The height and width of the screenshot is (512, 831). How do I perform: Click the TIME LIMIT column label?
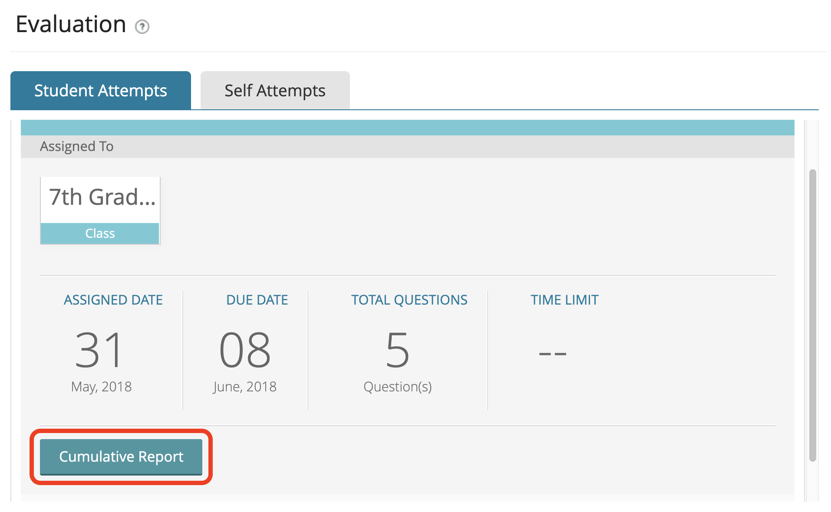point(564,300)
